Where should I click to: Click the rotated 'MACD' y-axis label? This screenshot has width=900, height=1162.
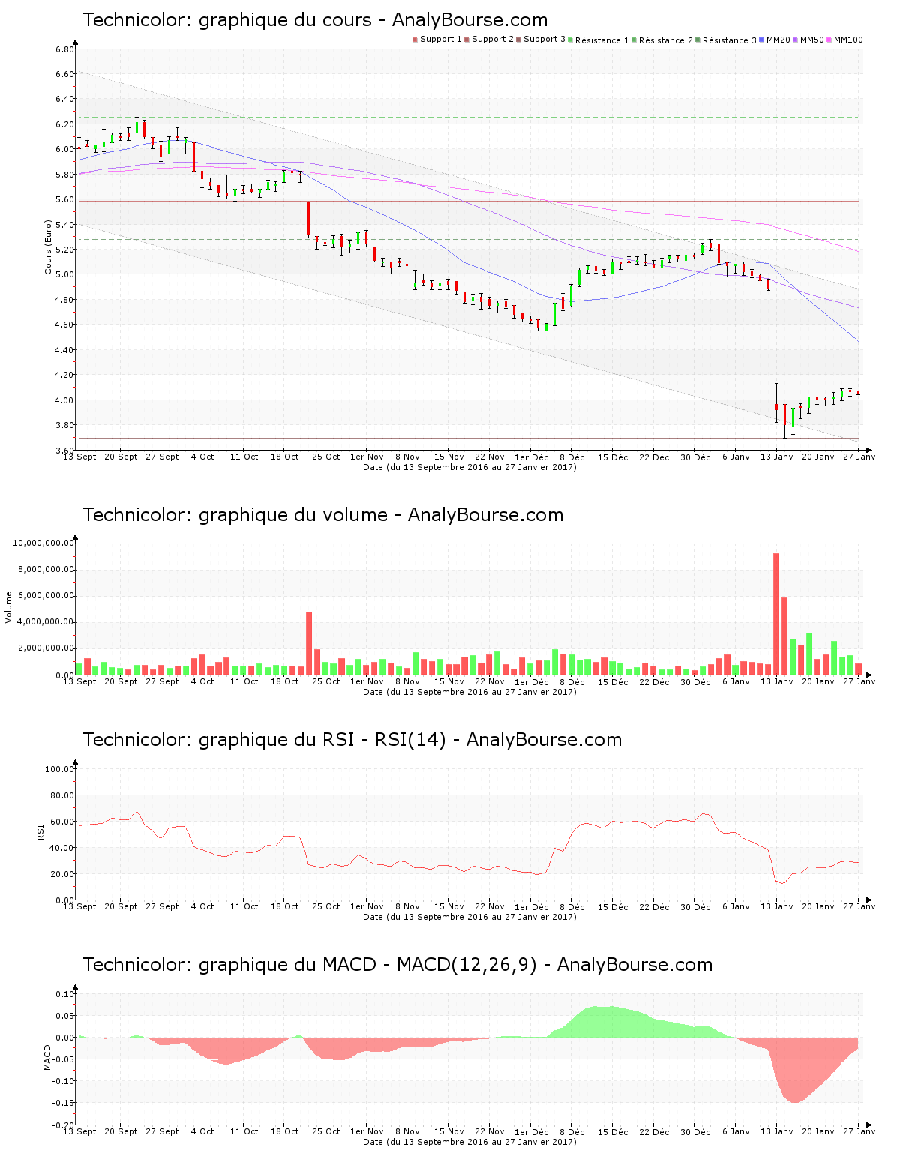coord(48,1057)
